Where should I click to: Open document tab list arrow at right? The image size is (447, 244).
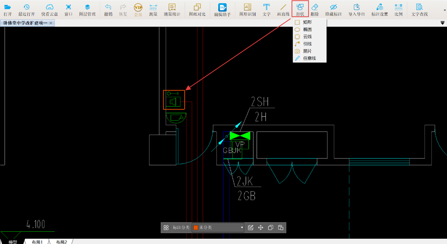click(x=442, y=23)
